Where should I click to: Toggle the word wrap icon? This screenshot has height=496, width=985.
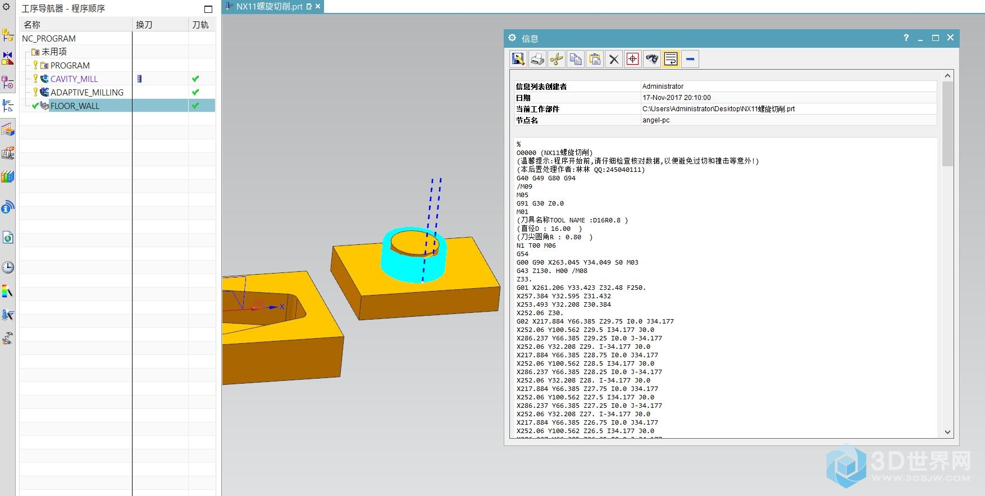(671, 59)
